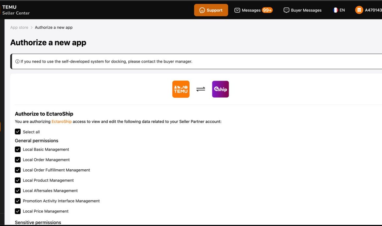Toggle Local Basic Management permission
This screenshot has height=226, width=382.
click(18, 149)
